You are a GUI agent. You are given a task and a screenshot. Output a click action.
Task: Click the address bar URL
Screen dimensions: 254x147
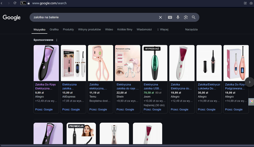(49, 3)
